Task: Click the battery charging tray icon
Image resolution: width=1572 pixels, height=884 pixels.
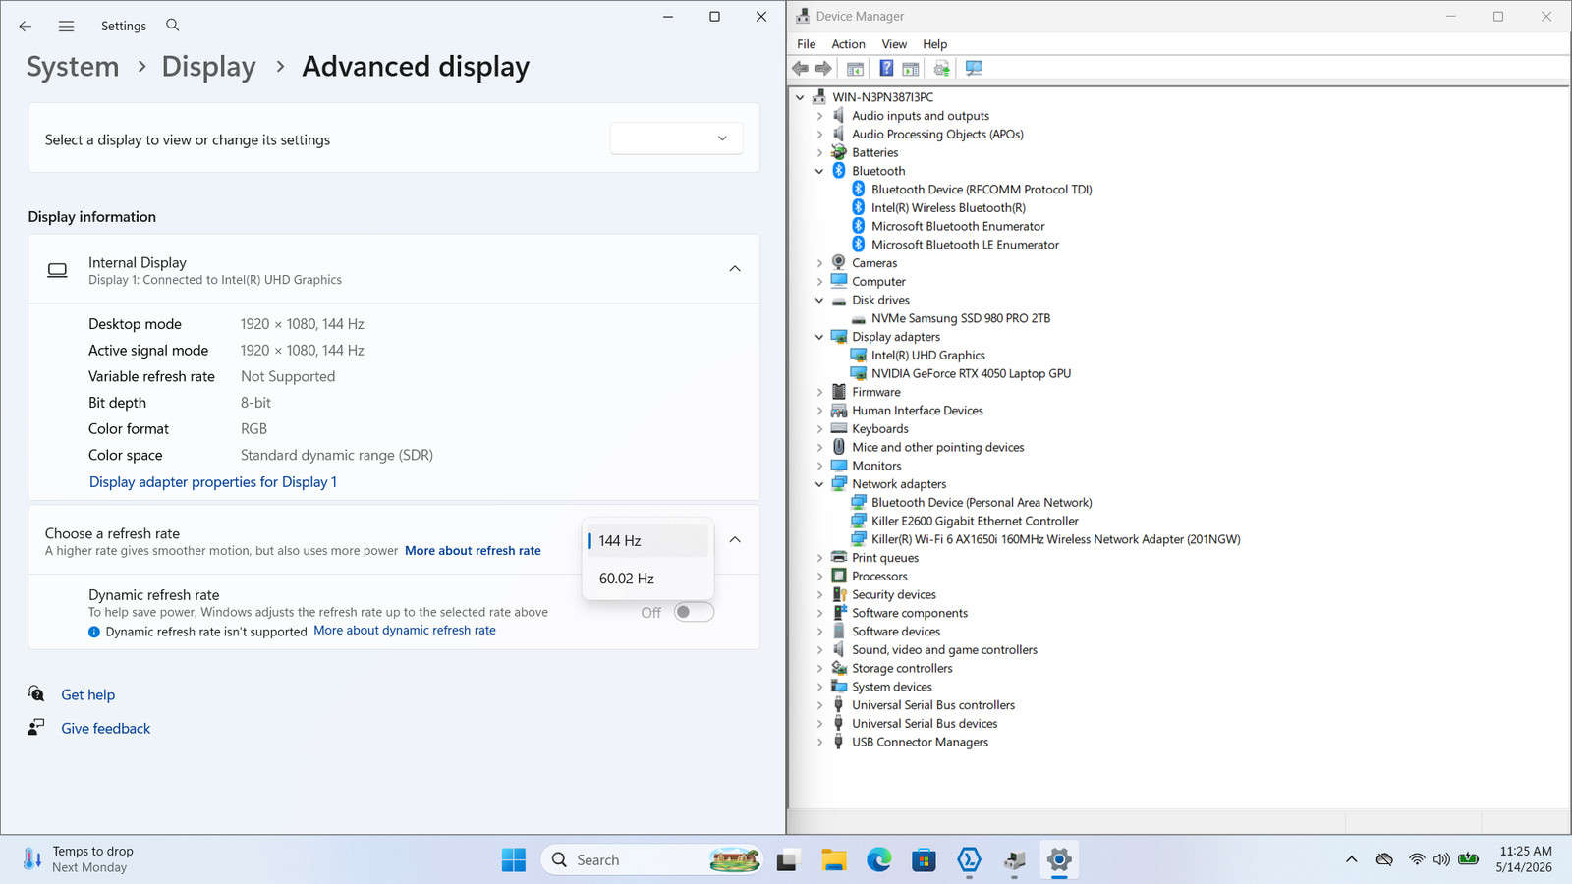Action: pyautogui.click(x=1469, y=859)
